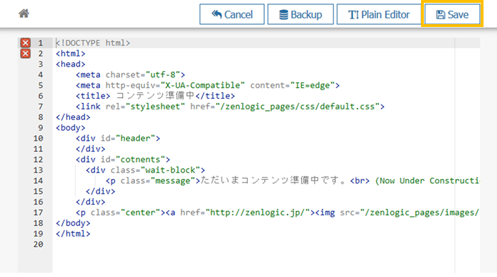Click the <body> opening tag
497x277 pixels.
coord(70,128)
